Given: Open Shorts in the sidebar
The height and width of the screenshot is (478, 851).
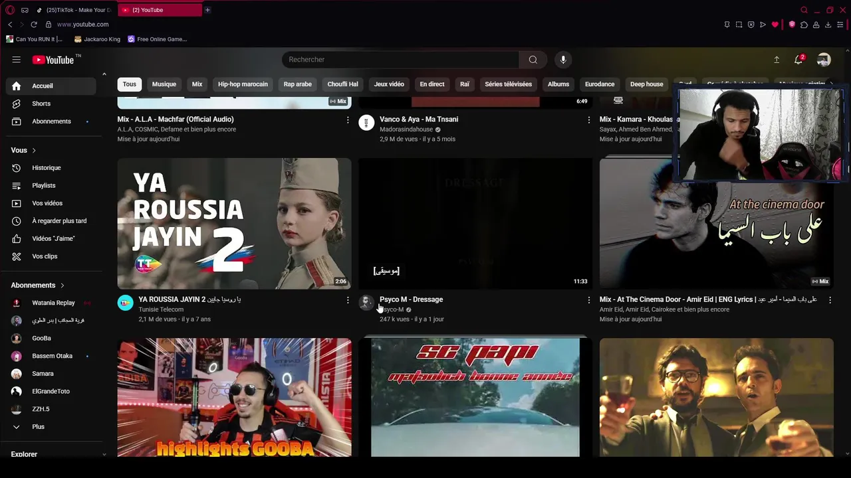Looking at the screenshot, I should pyautogui.click(x=51, y=104).
